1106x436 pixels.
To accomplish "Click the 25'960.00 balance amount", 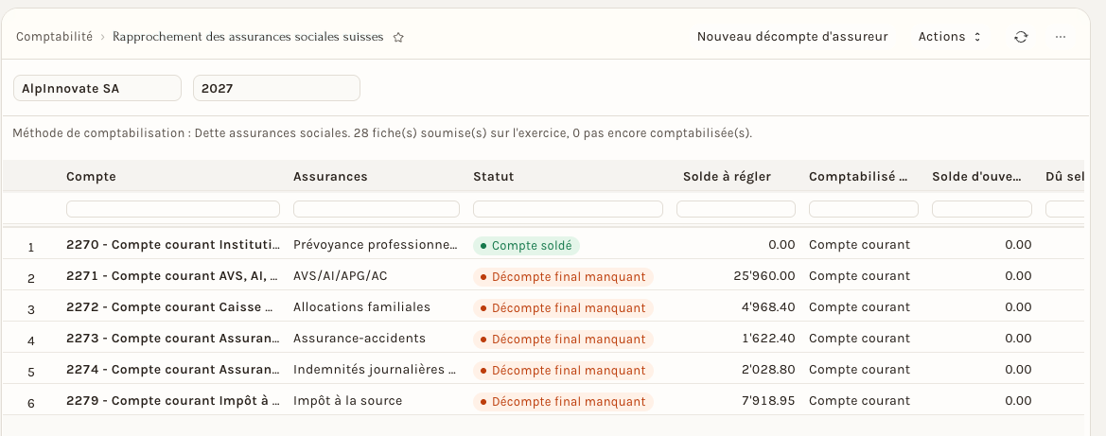I will pyautogui.click(x=764, y=276).
